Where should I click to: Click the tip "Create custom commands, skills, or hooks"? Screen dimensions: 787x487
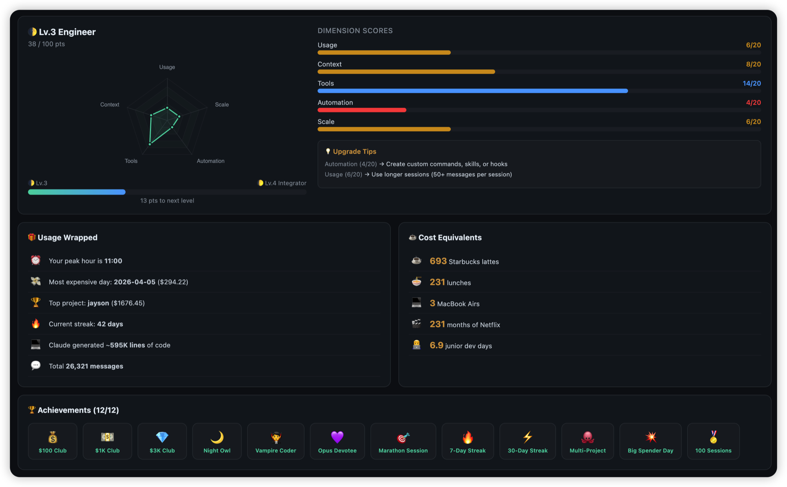click(447, 164)
